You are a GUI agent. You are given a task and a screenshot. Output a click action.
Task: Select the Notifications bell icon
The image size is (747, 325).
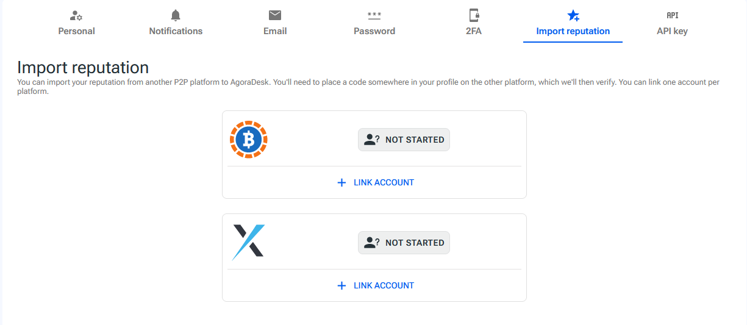(176, 15)
